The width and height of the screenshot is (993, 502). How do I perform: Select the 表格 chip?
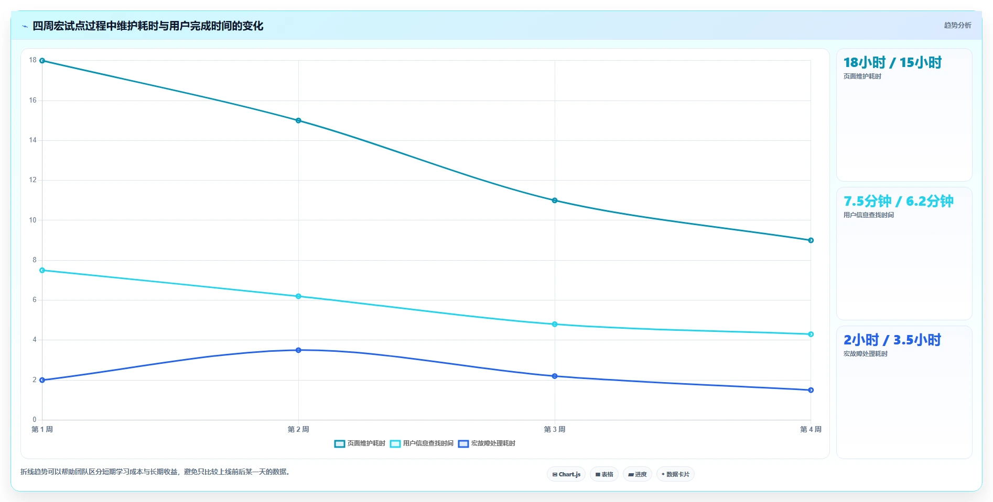(604, 474)
